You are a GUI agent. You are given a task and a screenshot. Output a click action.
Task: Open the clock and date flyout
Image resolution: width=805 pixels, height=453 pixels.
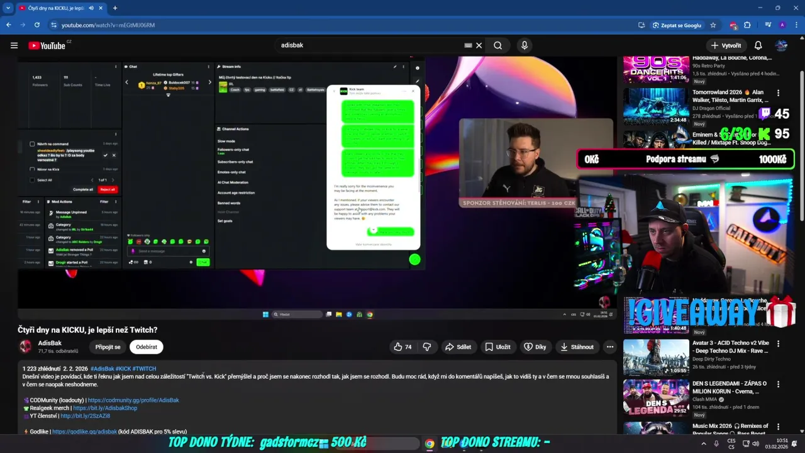(x=772, y=444)
